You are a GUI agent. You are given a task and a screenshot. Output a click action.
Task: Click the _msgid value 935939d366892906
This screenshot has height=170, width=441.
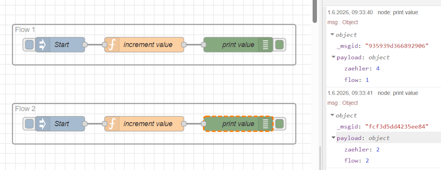click(x=396, y=46)
